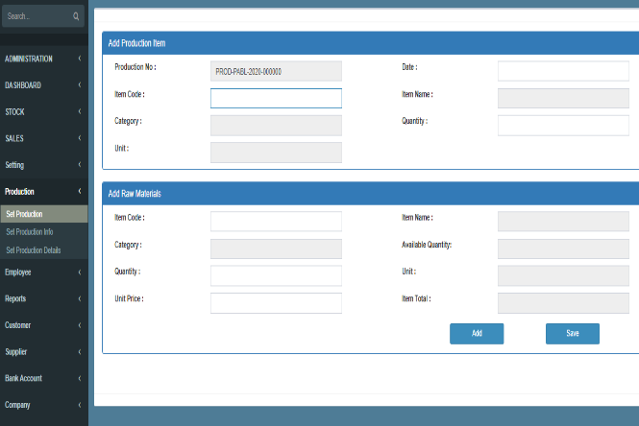Open Set Production Details page
This screenshot has height=426, width=639.
(34, 249)
